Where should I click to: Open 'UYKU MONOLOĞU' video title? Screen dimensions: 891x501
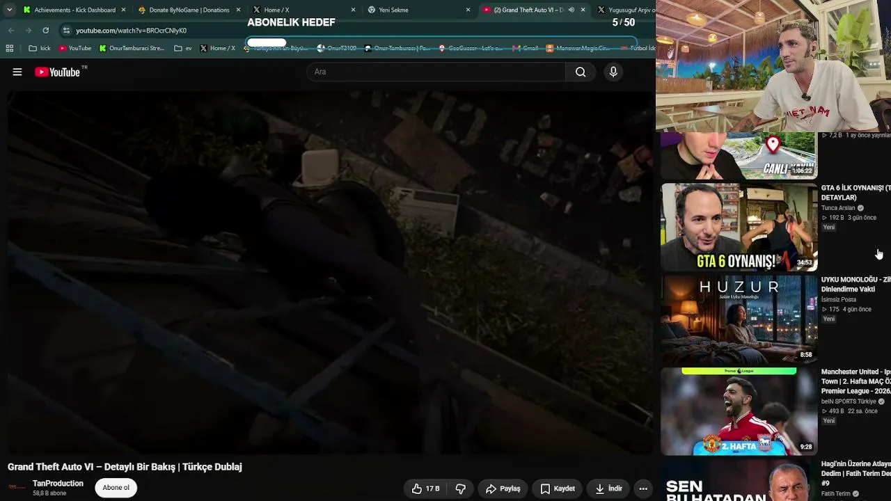point(855,285)
